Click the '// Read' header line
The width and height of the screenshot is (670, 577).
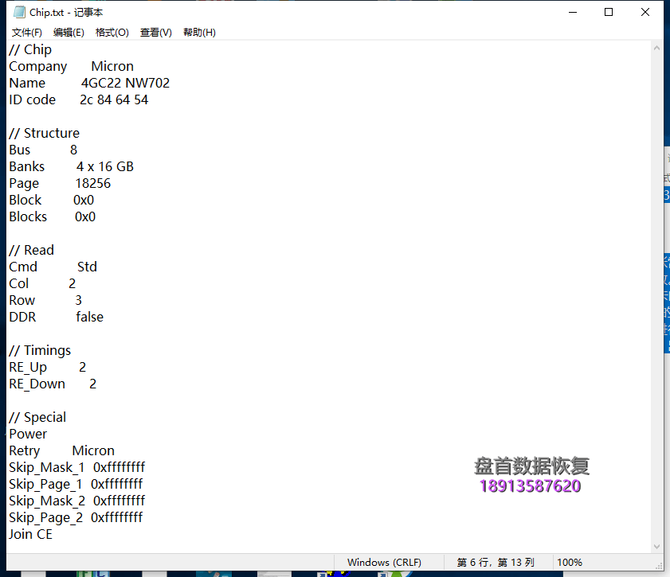(x=32, y=250)
